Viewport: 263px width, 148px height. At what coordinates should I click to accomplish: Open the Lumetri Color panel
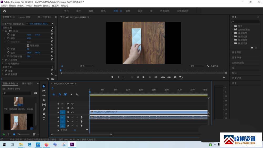(238, 63)
